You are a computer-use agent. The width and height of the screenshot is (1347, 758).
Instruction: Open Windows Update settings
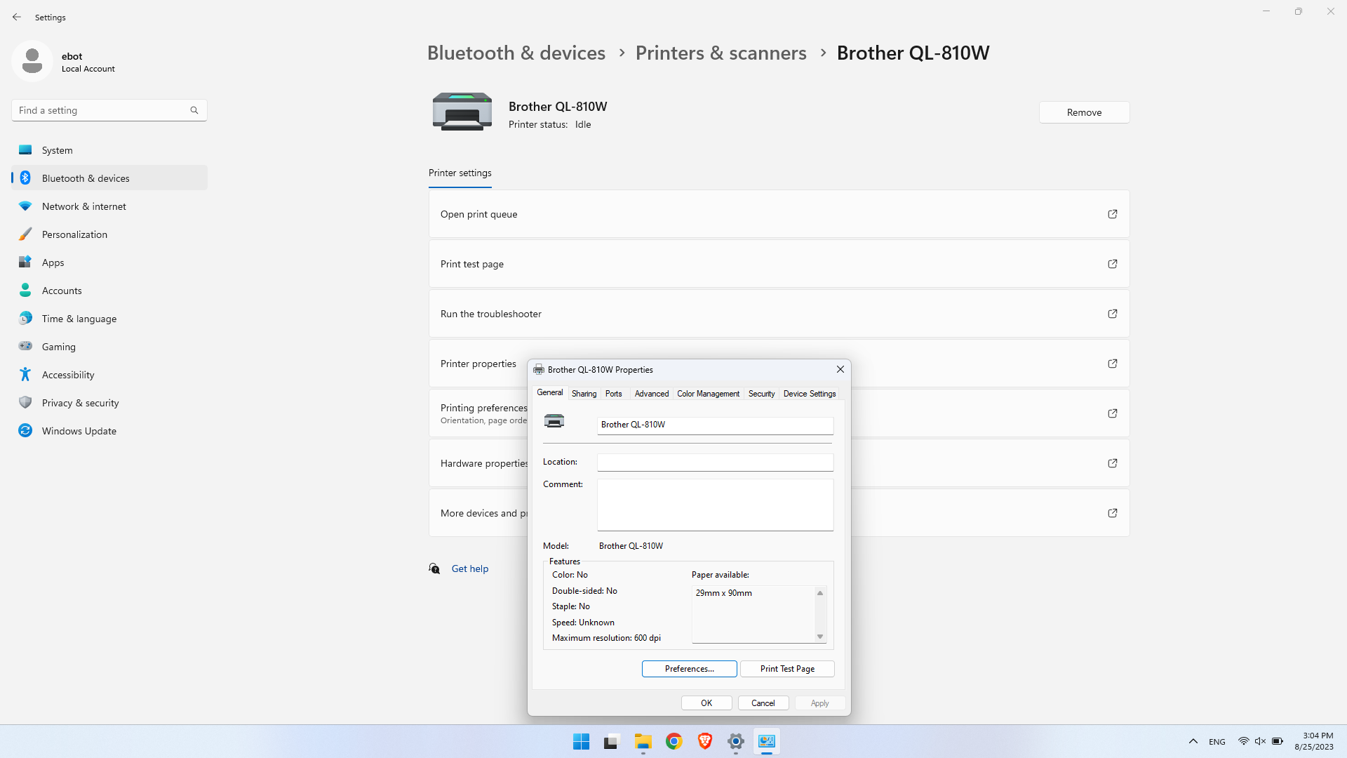coord(109,431)
